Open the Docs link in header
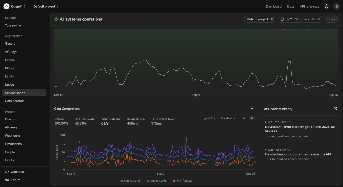 click(291, 6)
